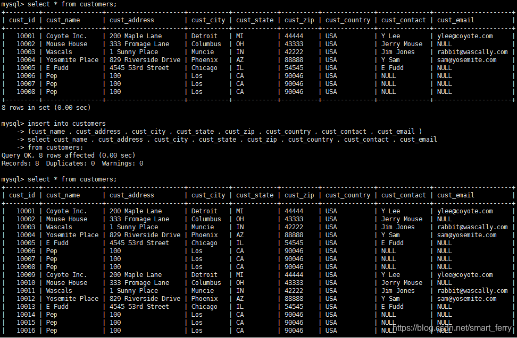Select cust_id value 10013

tap(26, 307)
